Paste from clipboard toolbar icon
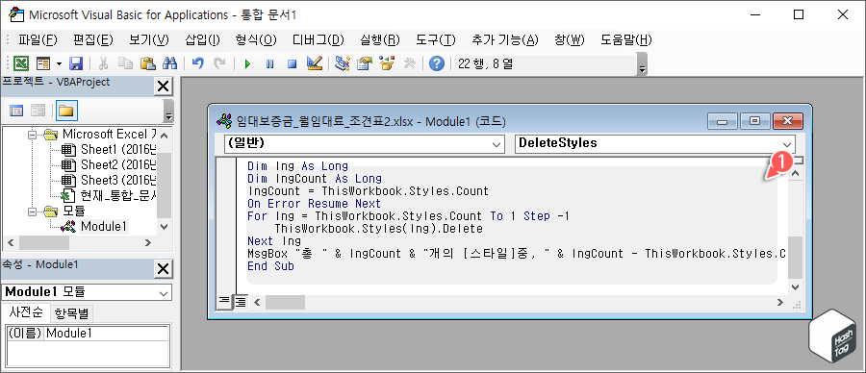Viewport: 866px width, 373px height. 147,63
